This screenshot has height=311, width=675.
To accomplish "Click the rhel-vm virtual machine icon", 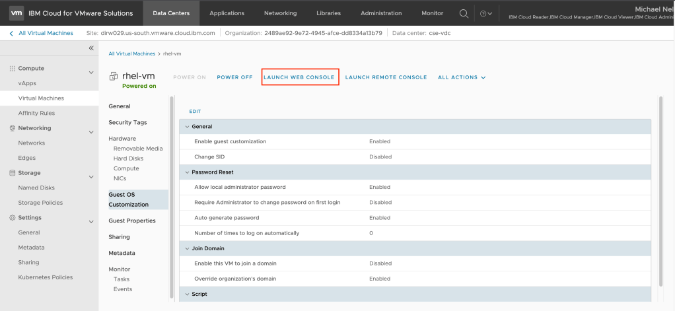I will pos(114,77).
